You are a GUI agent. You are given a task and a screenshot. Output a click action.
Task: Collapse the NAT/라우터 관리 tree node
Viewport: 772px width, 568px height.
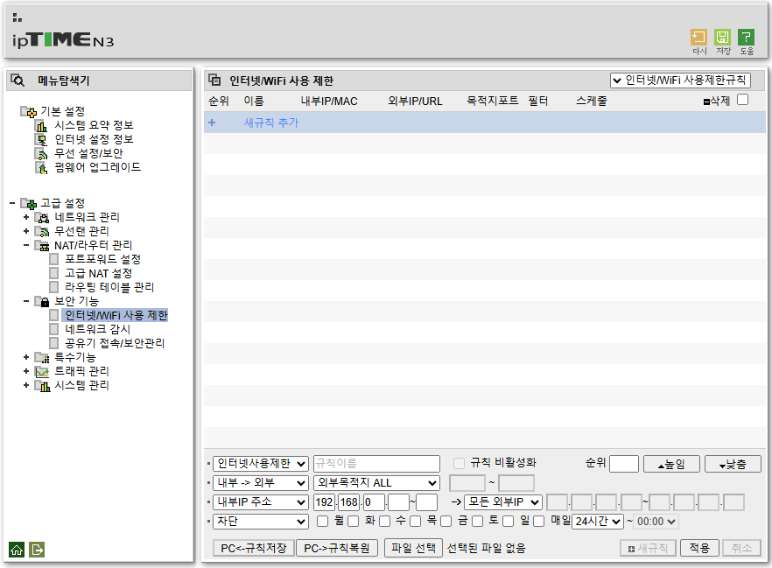(26, 245)
